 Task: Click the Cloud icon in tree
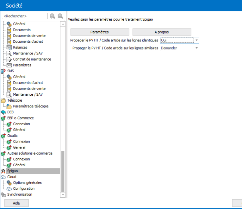coord(3,177)
